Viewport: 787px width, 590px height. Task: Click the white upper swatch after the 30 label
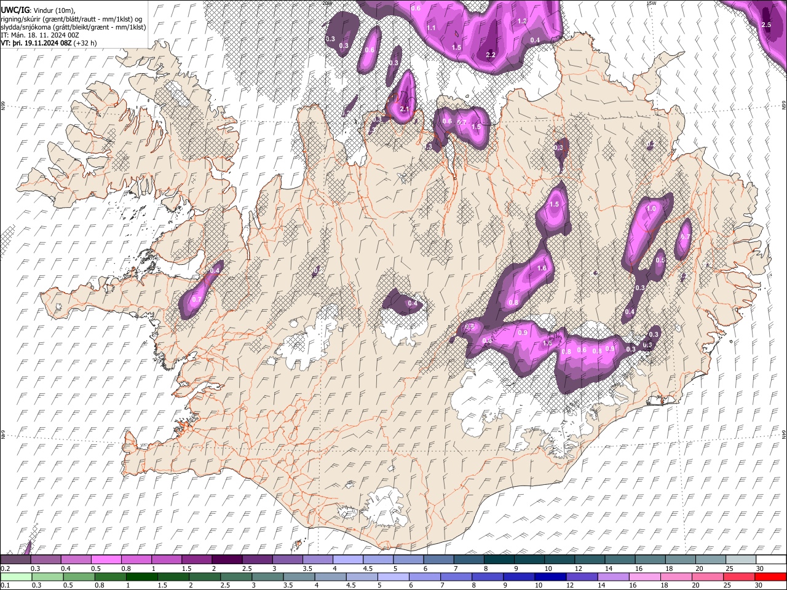coord(771,560)
